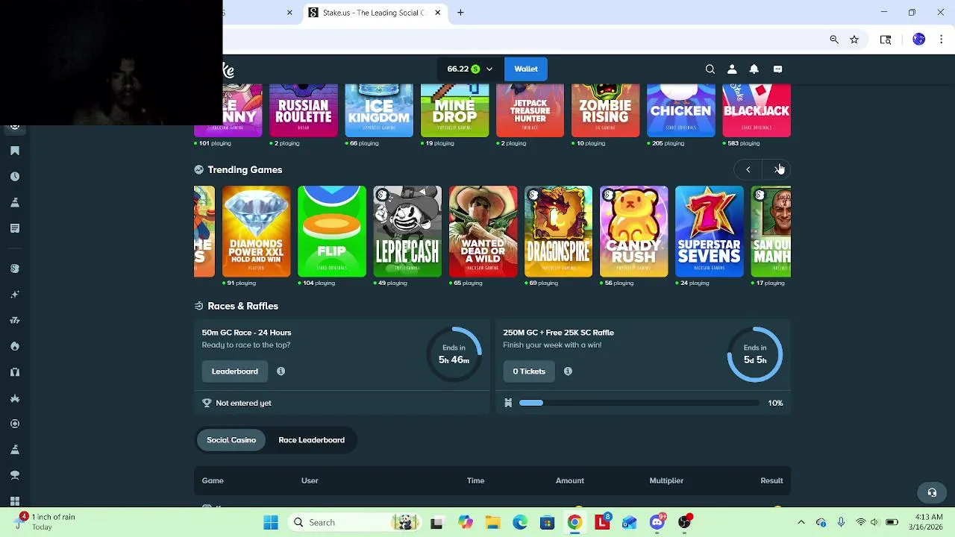Open the weather widget showing rain
955x537 pixels.
(46, 522)
